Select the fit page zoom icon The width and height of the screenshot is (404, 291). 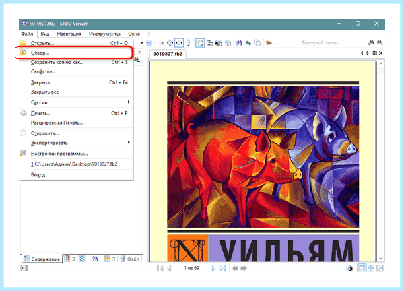coord(170,43)
